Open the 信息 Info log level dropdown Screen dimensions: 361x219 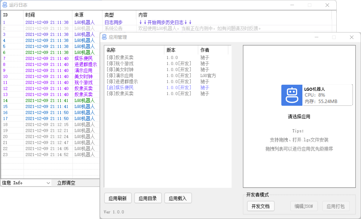26,183
